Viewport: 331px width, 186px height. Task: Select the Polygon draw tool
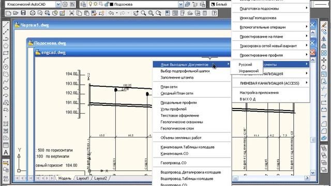pos(6,46)
